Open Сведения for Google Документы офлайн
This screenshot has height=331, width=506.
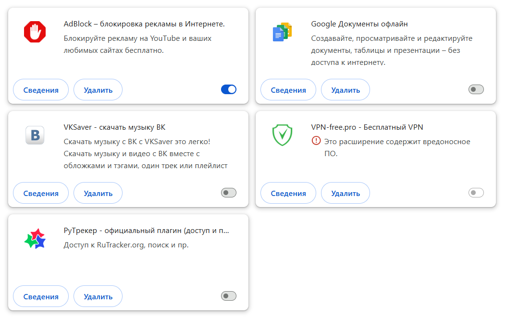288,90
